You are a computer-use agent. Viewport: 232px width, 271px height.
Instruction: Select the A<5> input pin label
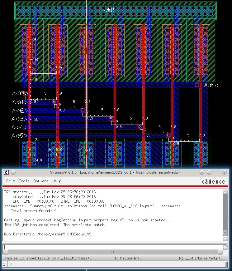(x=20, y=135)
